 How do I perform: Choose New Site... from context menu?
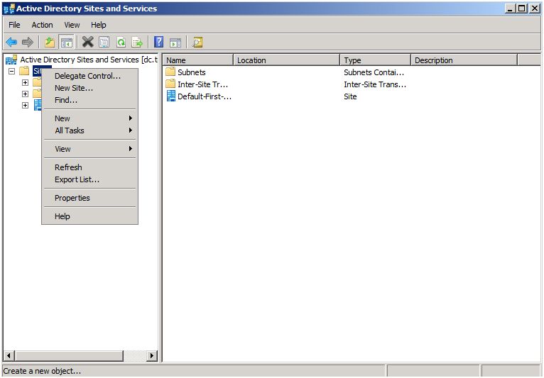(x=89, y=88)
